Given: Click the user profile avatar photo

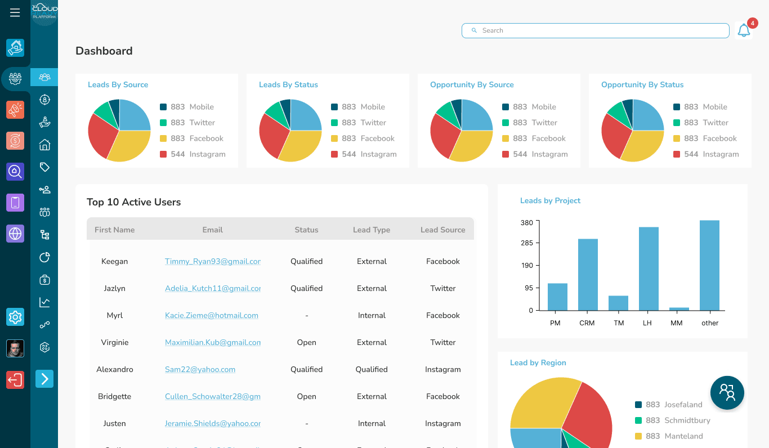Looking at the screenshot, I should coord(15,348).
